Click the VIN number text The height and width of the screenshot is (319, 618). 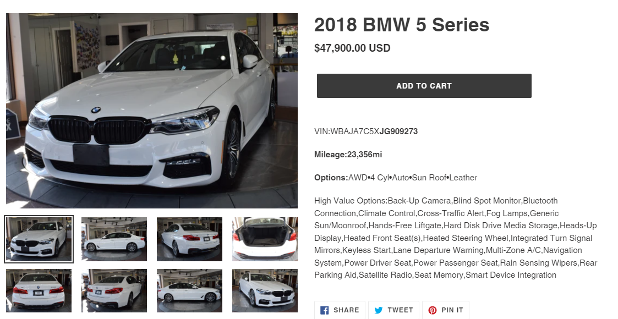(x=366, y=131)
